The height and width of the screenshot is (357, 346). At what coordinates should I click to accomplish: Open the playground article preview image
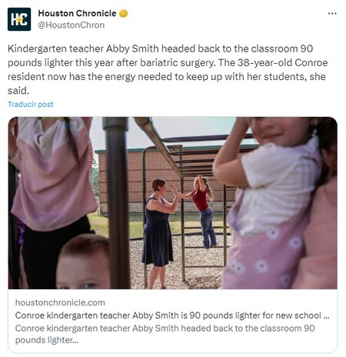click(x=173, y=203)
